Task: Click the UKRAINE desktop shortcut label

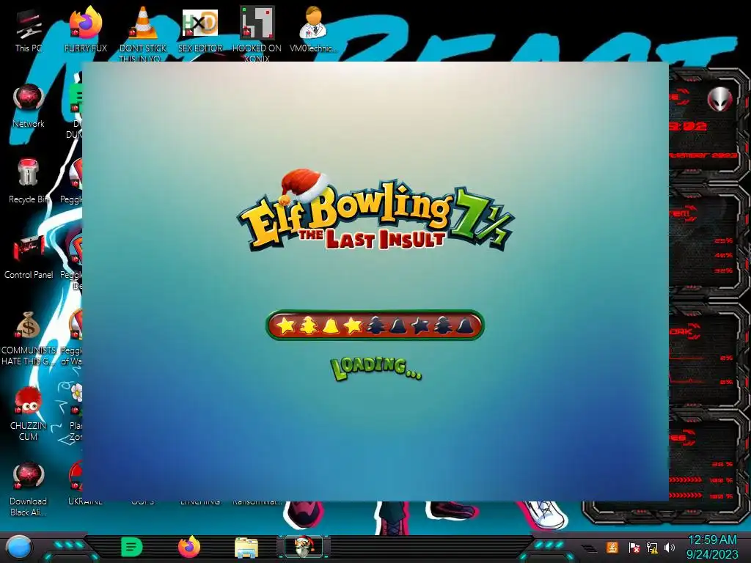Action: (x=85, y=501)
